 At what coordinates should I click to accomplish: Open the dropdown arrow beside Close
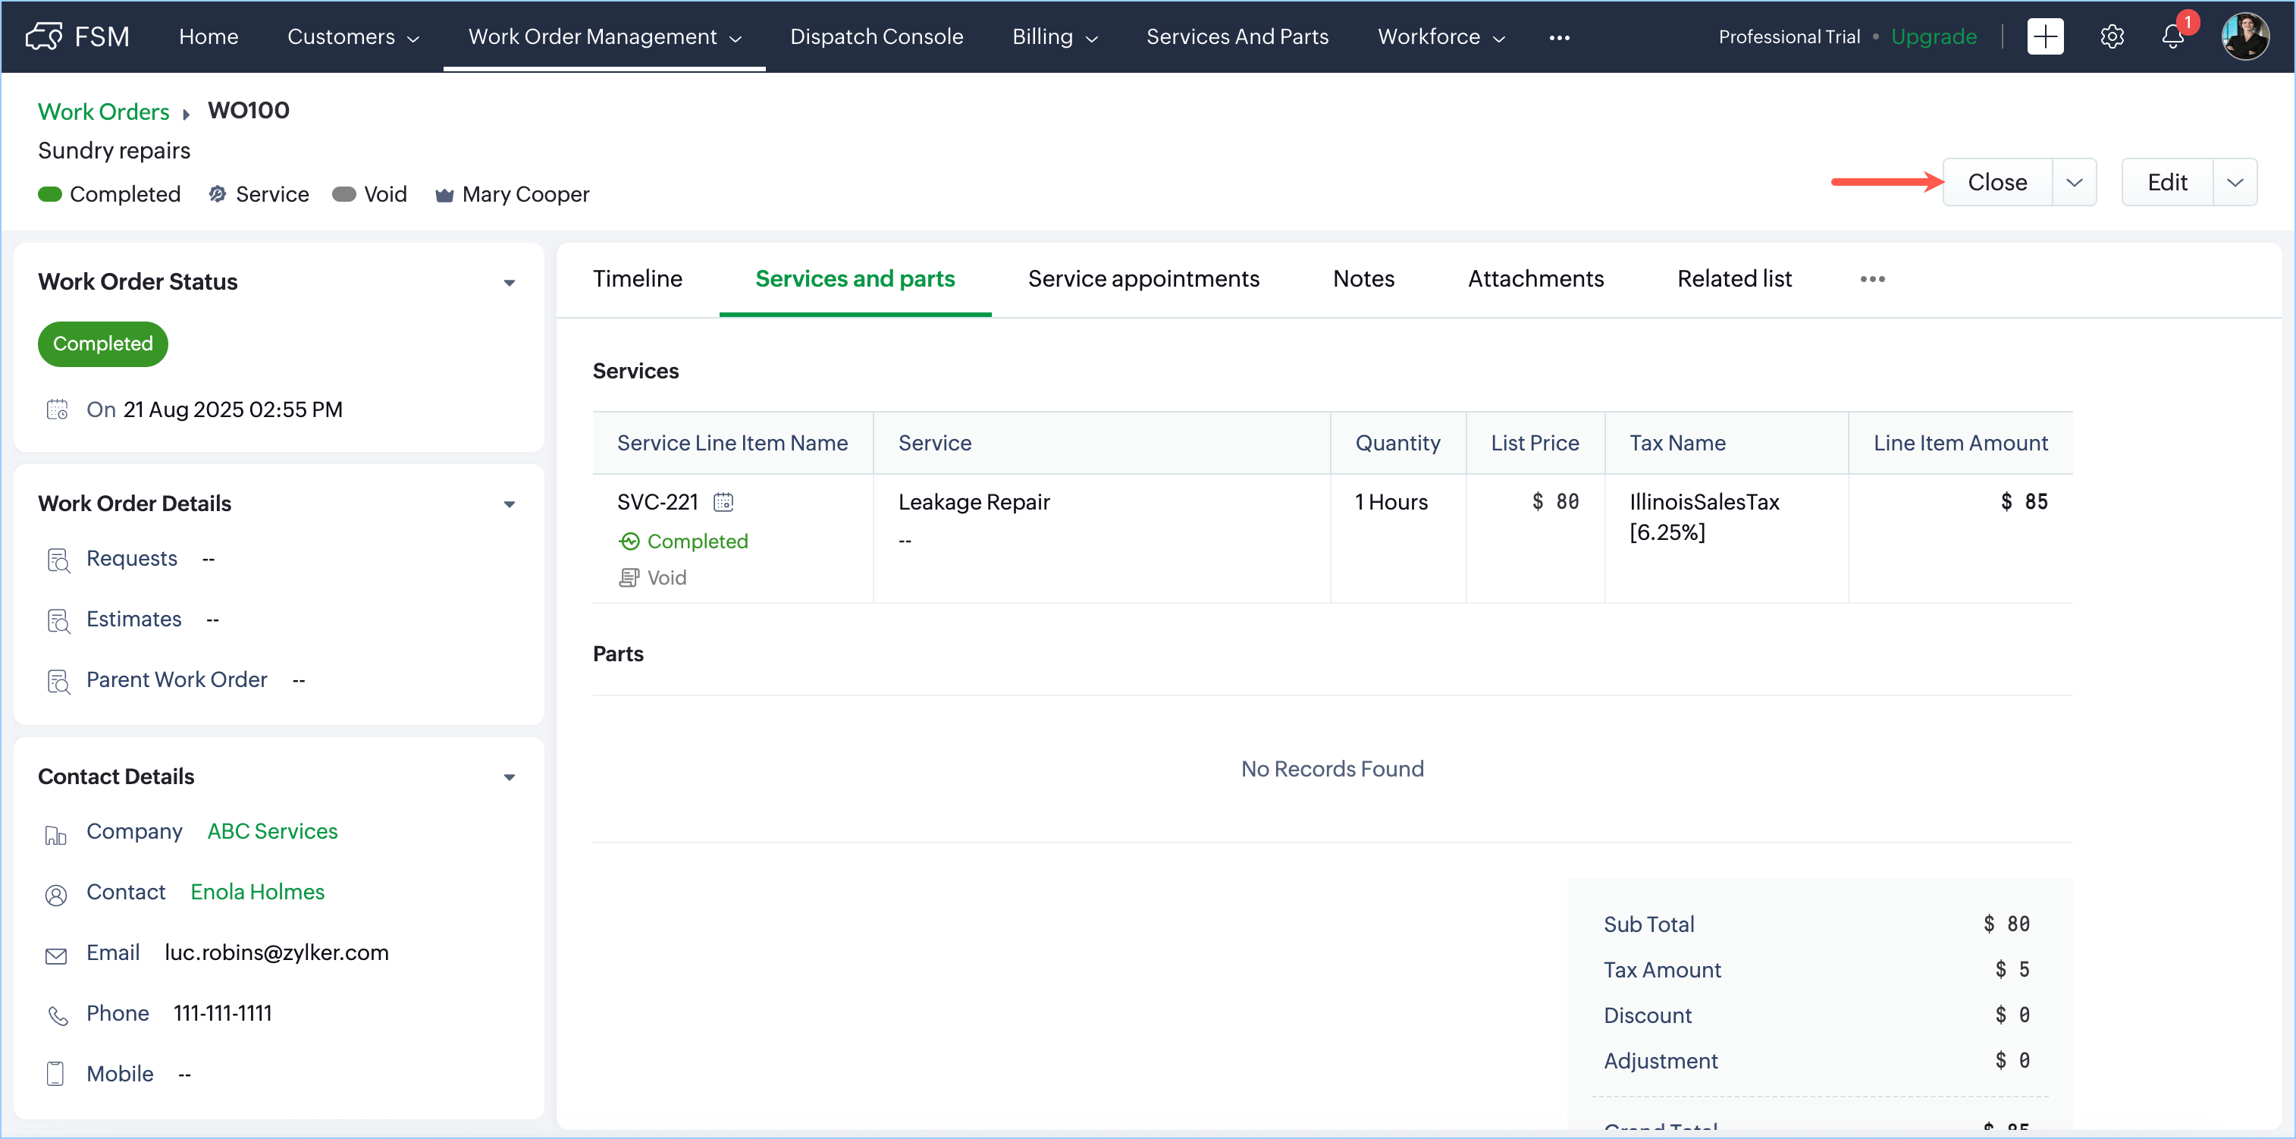[2074, 183]
